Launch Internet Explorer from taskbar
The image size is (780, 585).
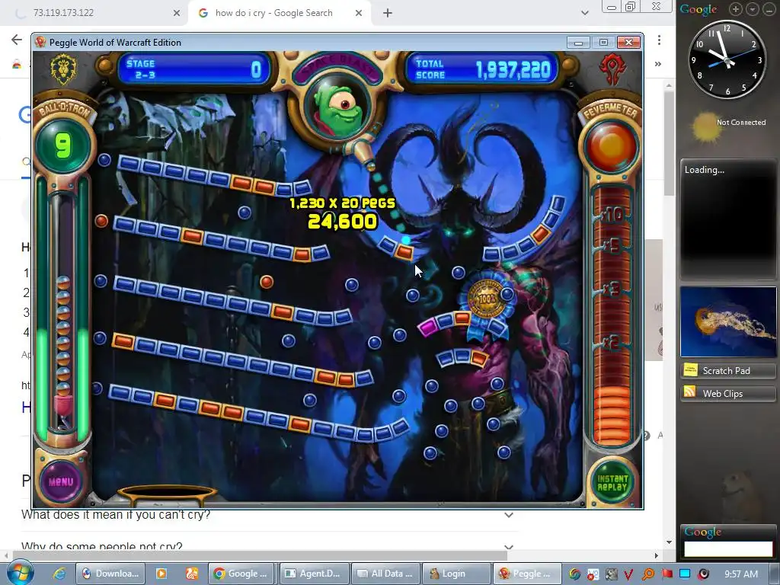point(59,574)
